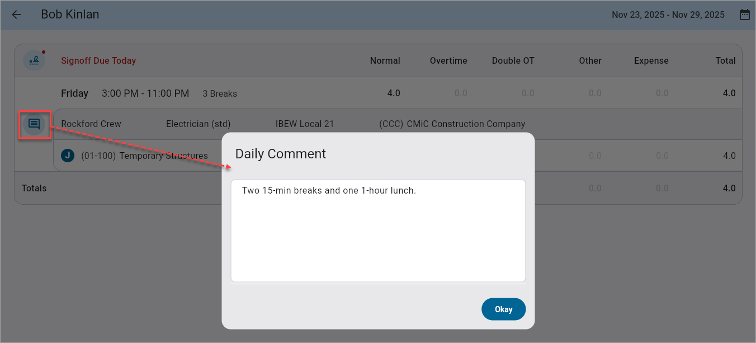
Task: Click the Overtime column header
Action: 448,60
